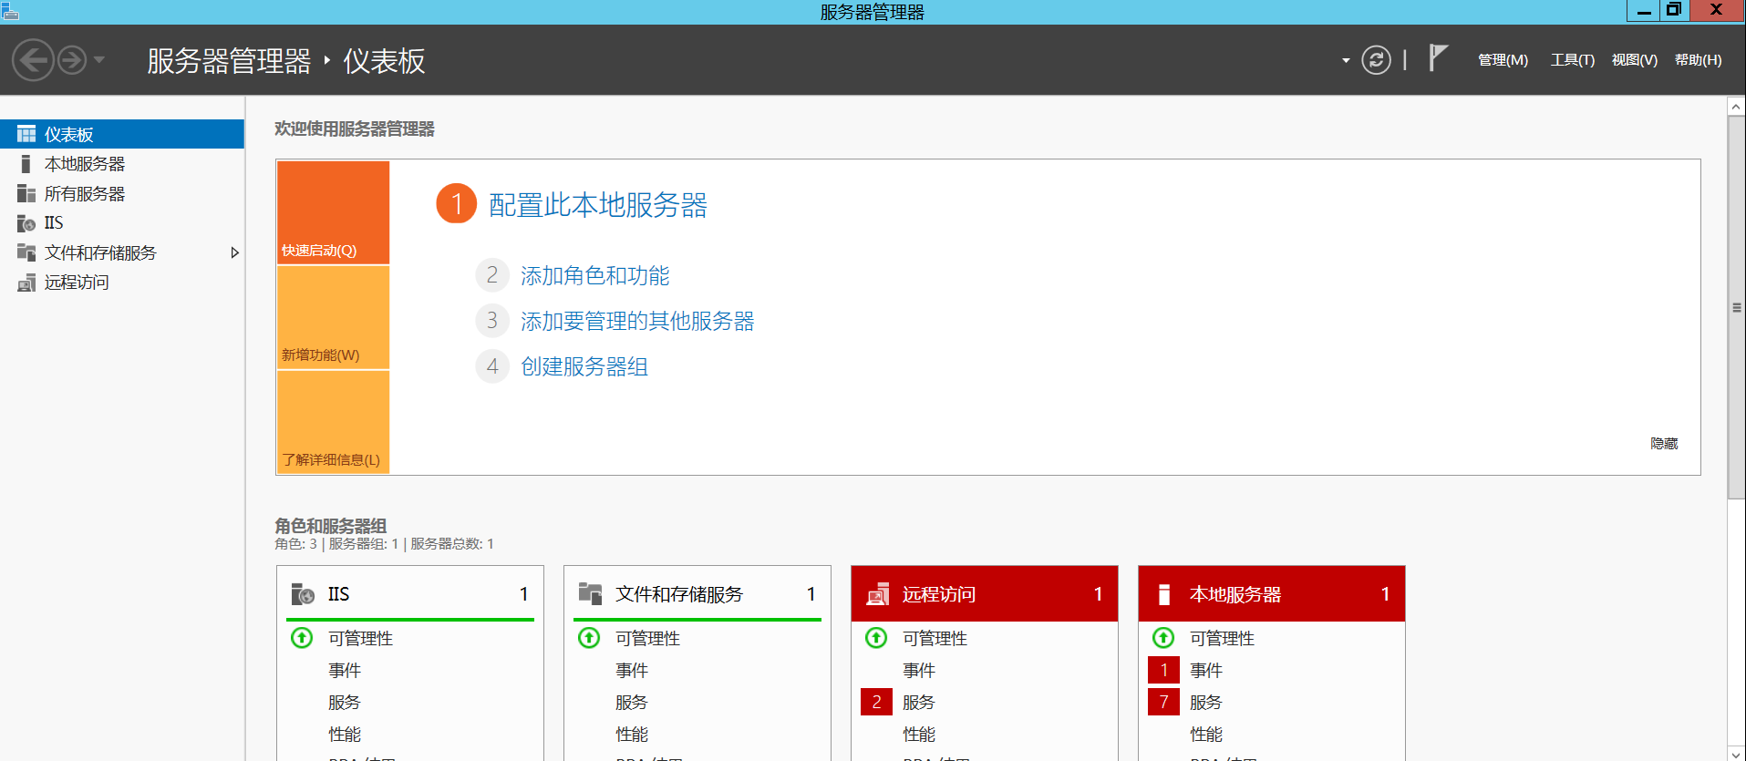Screen dimensions: 1746x761
Task: Click the 远程访问 tile header icon
Action: [x=878, y=594]
